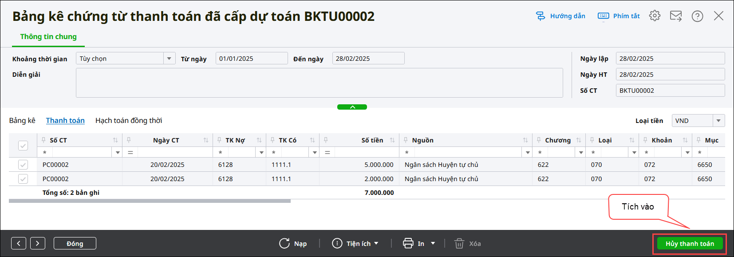734x257 pixels.
Task: Select the 5.000.000 amount cell
Action: (359, 165)
